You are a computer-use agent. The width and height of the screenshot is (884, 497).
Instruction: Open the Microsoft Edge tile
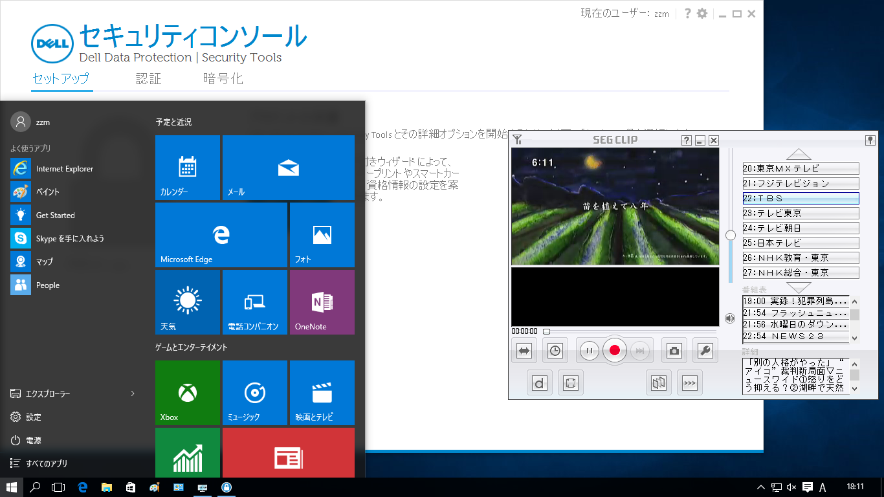point(221,235)
